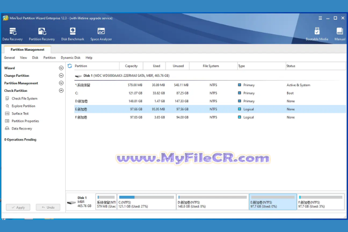Screen dimensions: 348x232
Task: Click '0 Operations Pending' text
Action: click(x=20, y=140)
